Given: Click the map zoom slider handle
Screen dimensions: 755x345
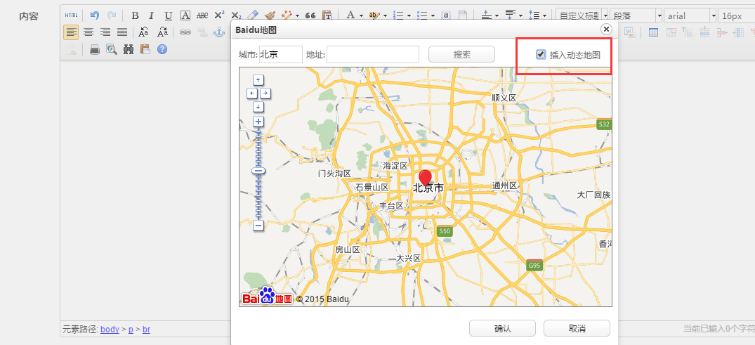Looking at the screenshot, I should [x=258, y=171].
